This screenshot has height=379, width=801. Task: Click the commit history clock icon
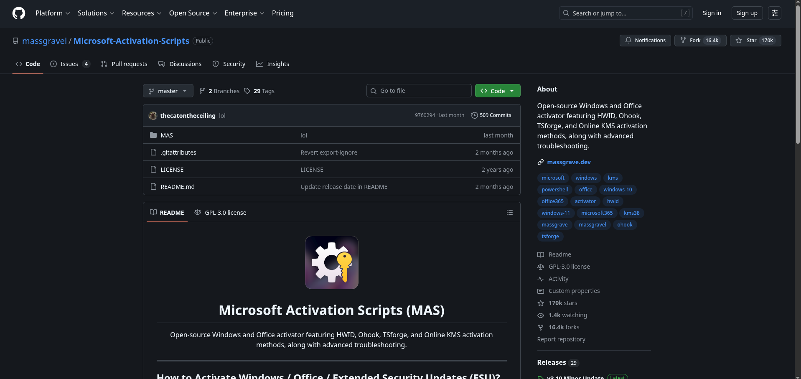click(474, 115)
